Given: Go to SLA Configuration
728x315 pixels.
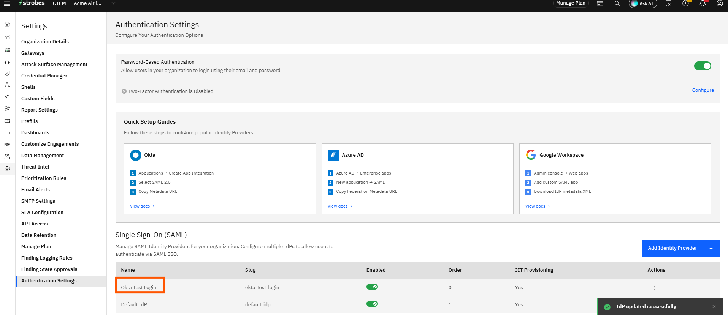Looking at the screenshot, I should (42, 213).
